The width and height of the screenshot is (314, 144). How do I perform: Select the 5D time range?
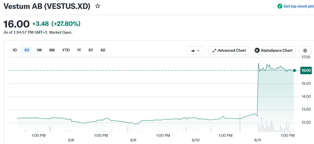click(x=27, y=50)
